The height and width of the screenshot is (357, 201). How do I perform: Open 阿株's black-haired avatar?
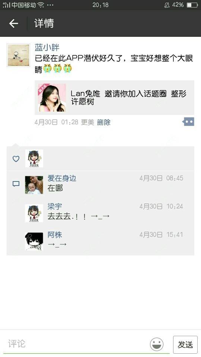coord(34,241)
